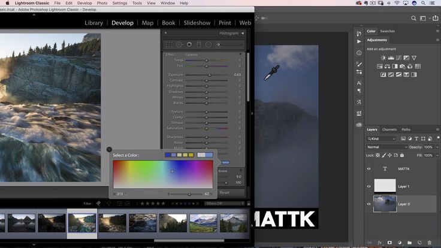The width and height of the screenshot is (441, 248).
Task: Open Photoshop's search magnifier icon
Action: pos(413,19)
